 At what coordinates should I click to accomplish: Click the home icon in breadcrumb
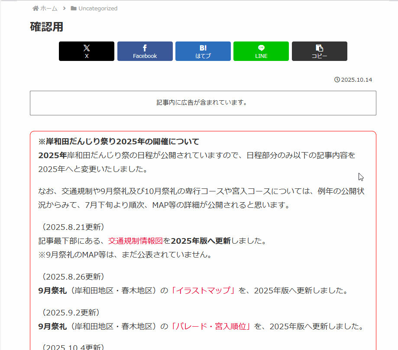pyautogui.click(x=36, y=8)
